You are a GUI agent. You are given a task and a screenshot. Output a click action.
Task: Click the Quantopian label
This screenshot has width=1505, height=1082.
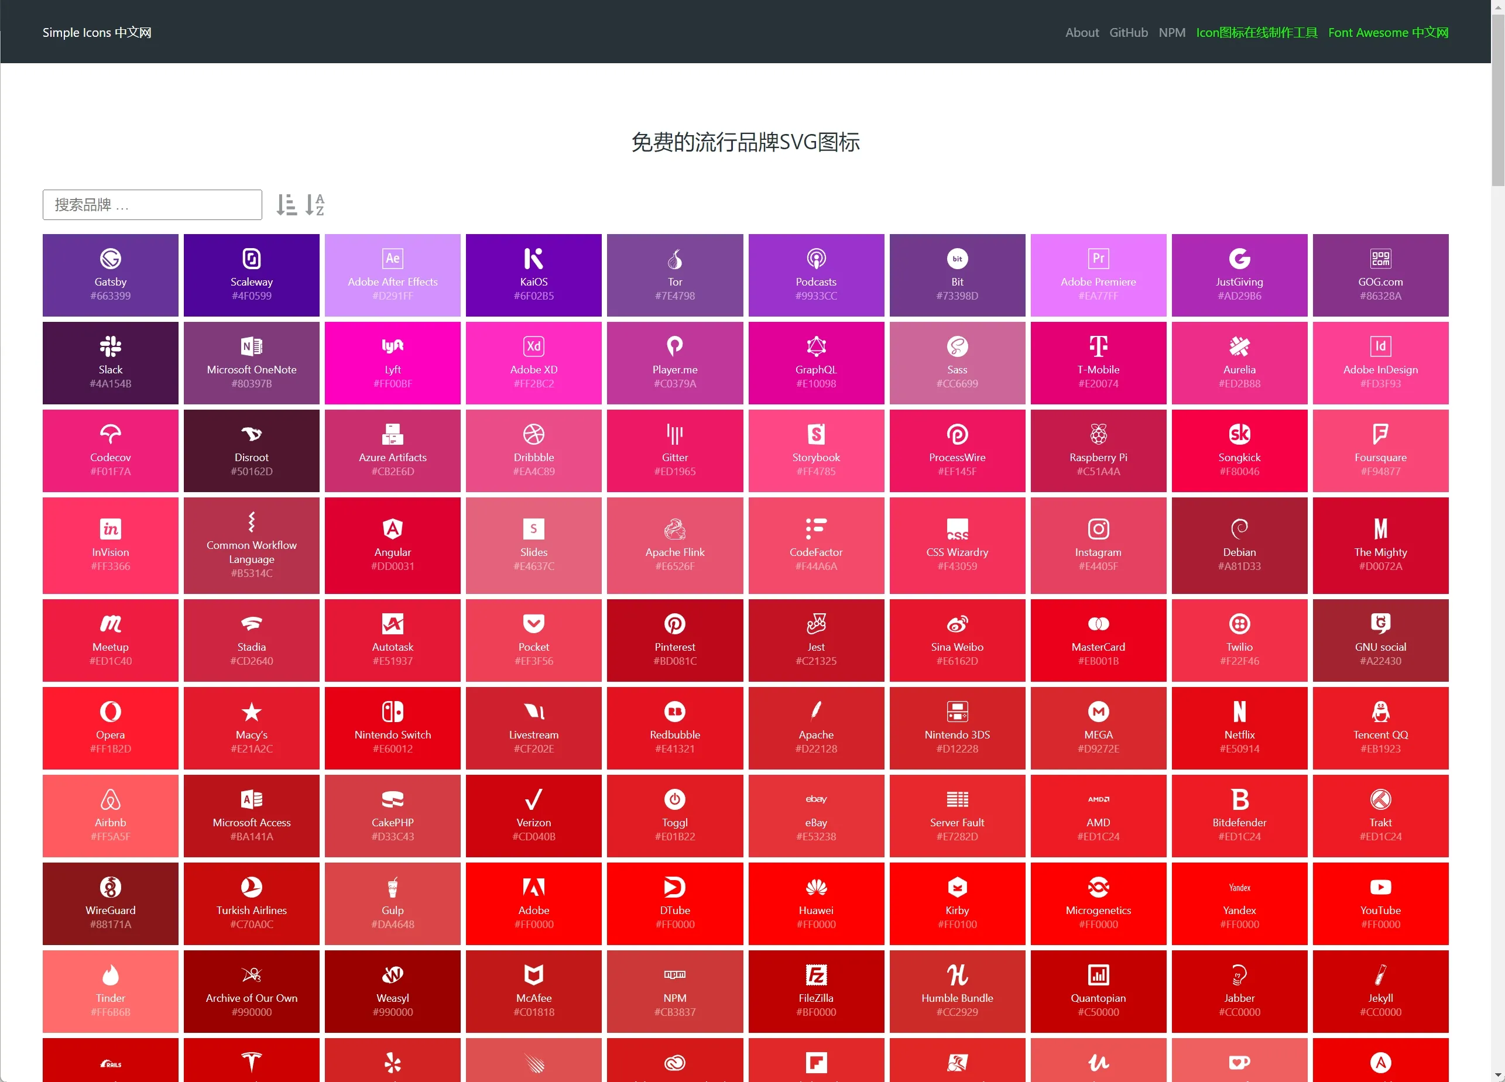pyautogui.click(x=1098, y=998)
